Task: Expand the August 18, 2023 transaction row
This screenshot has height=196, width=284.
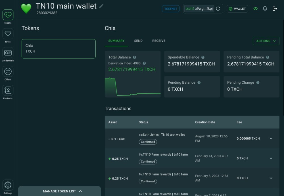Action: pos(271,139)
